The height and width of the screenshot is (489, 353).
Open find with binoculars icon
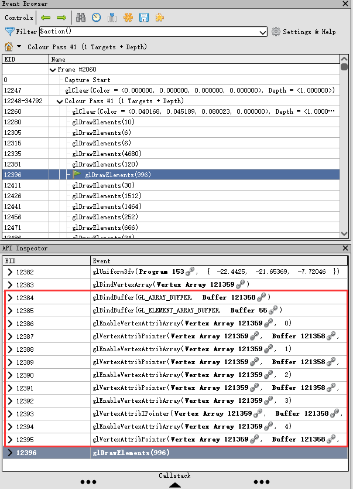[x=81, y=18]
